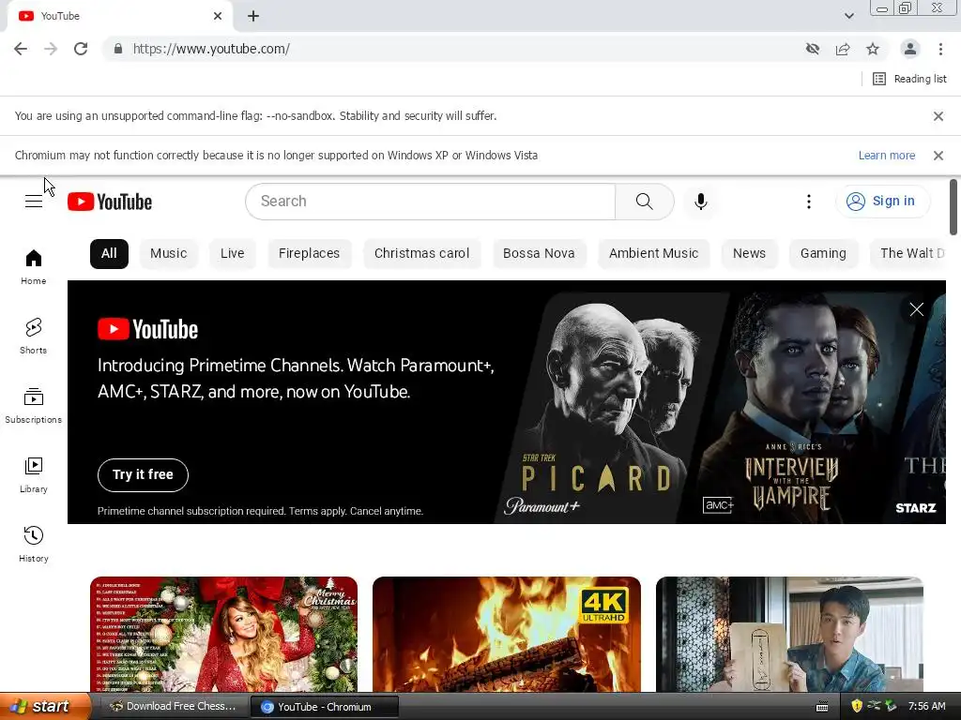Screen dimensions: 961x720
Task: Select the Christmas carol filter chip
Action: 421,253
